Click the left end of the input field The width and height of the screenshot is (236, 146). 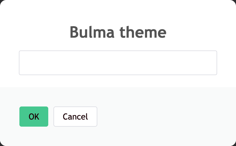[x=24, y=63]
